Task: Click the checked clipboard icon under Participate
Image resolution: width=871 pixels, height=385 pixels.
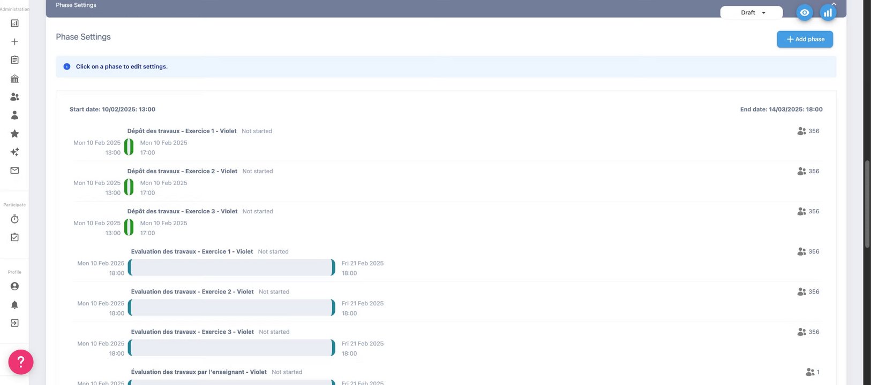Action: (x=14, y=237)
